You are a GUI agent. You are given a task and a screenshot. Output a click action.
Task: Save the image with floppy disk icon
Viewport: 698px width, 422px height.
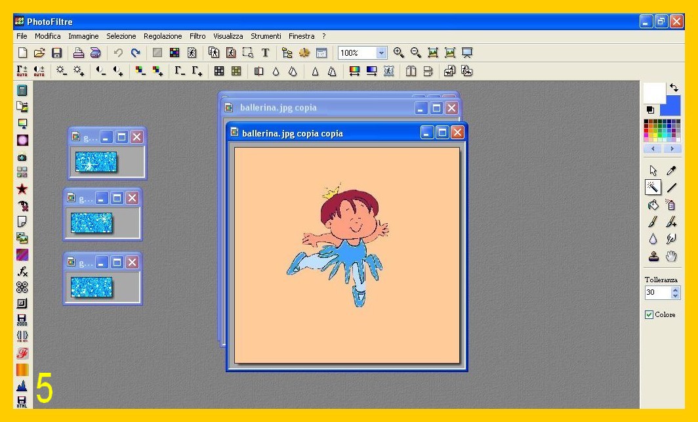pyautogui.click(x=57, y=53)
